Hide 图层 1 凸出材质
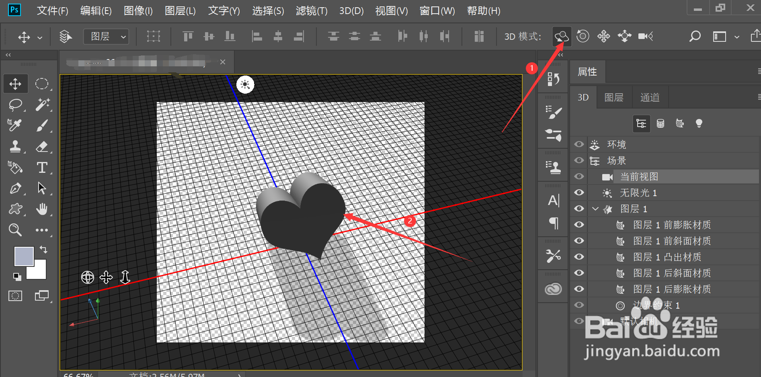Image resolution: width=761 pixels, height=377 pixels. click(x=579, y=257)
